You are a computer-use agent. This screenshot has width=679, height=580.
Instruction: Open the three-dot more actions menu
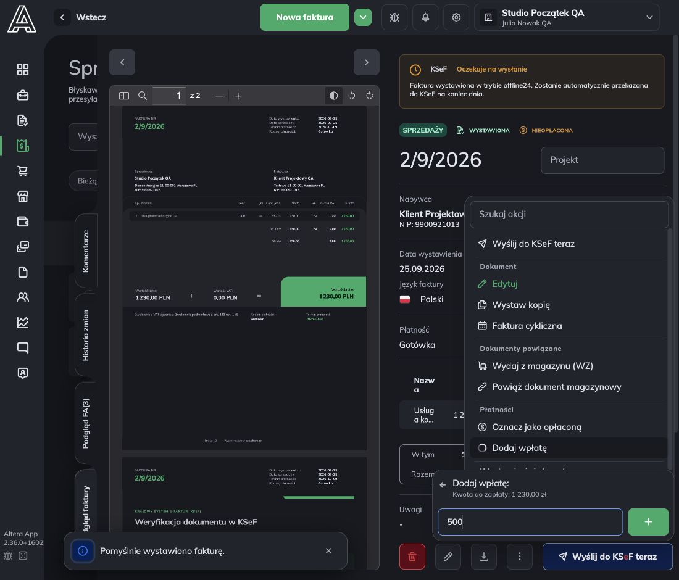pyautogui.click(x=520, y=557)
